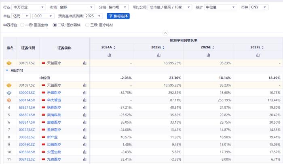Open chart icon in 九安医疗 row
Image resolution: width=283 pixels, height=164 pixels.
tap(84, 159)
